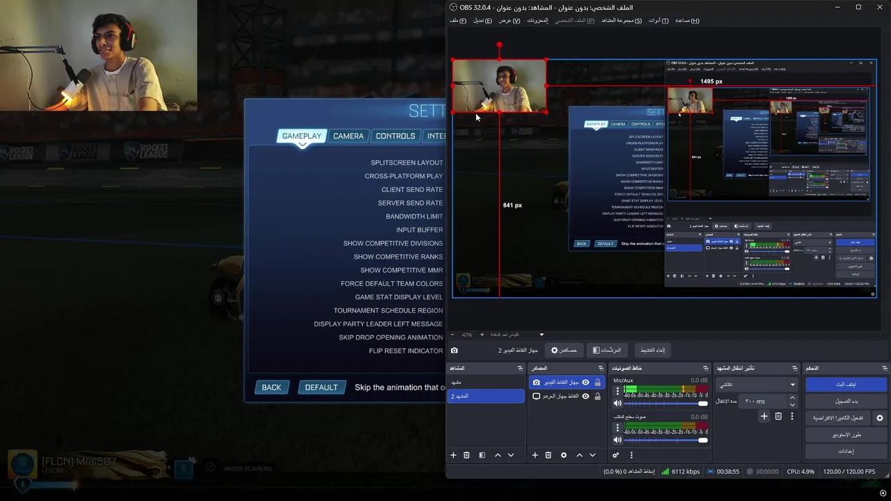Click SHOW COMPETITIVE MMR setting
Image resolution: width=891 pixels, height=501 pixels.
(402, 270)
